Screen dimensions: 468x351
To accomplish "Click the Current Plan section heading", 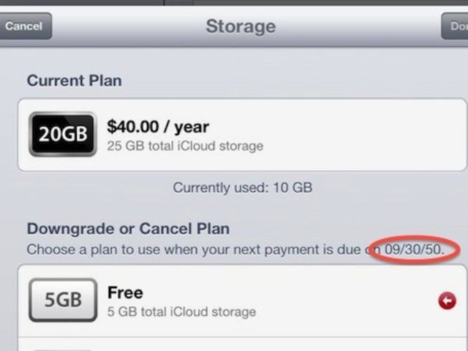I will (75, 80).
